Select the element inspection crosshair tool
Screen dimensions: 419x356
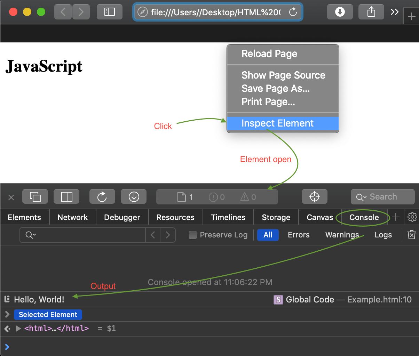pos(314,196)
